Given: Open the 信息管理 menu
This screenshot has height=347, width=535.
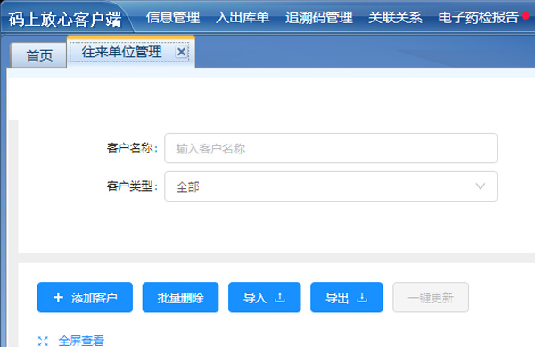Looking at the screenshot, I should tap(173, 18).
